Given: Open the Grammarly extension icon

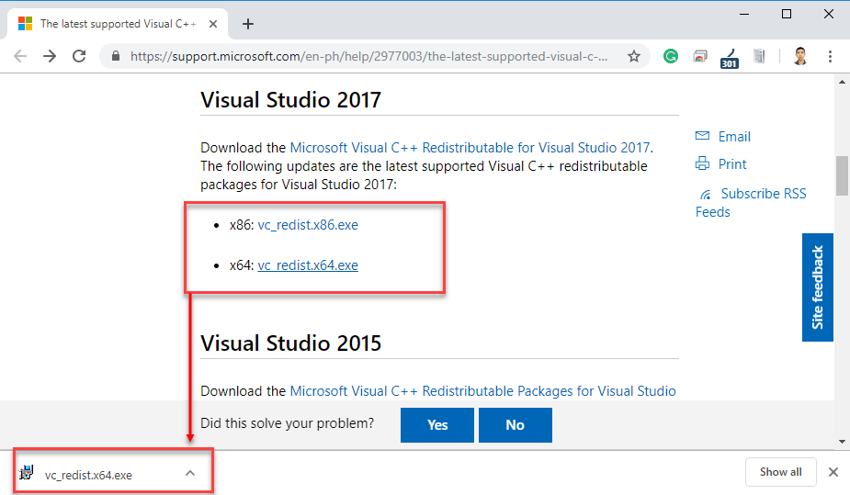Looking at the screenshot, I should tap(671, 56).
